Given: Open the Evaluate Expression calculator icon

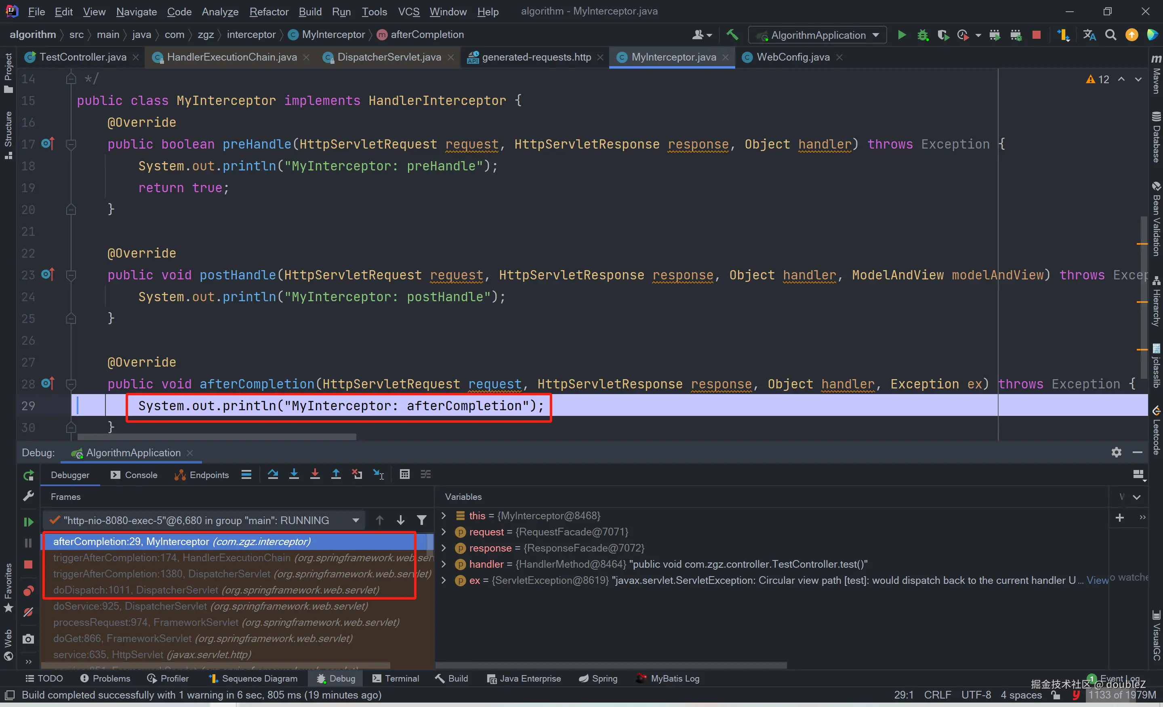Looking at the screenshot, I should click(404, 474).
